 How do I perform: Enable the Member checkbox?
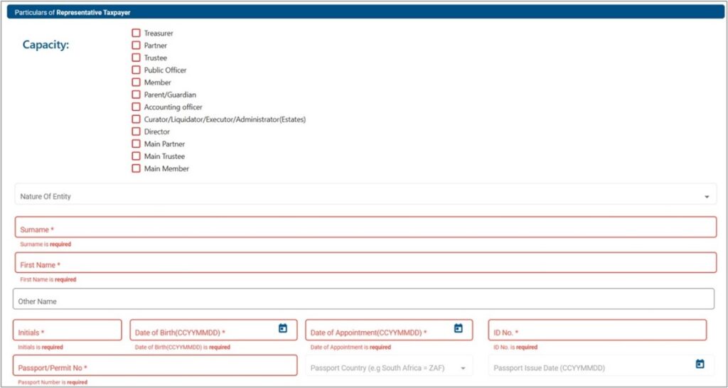pos(136,82)
